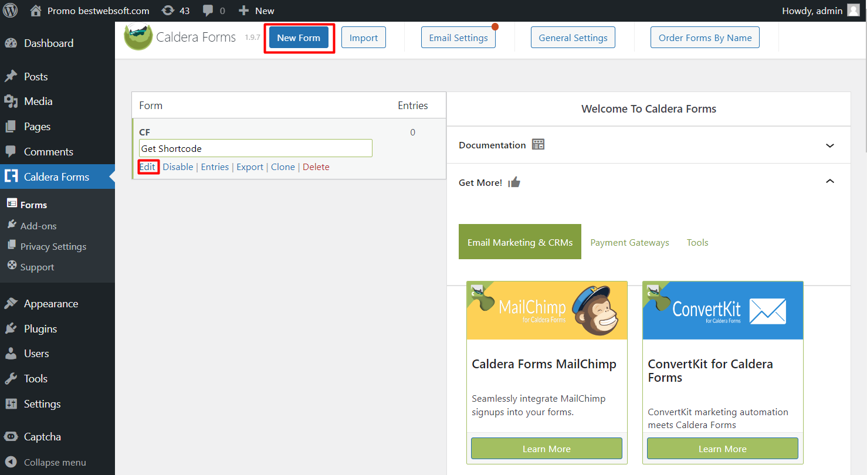Open the admin user avatar
Viewport: 867px width, 475px height.
pos(854,11)
